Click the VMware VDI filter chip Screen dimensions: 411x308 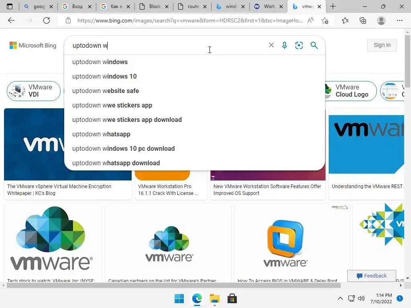[x=34, y=91]
